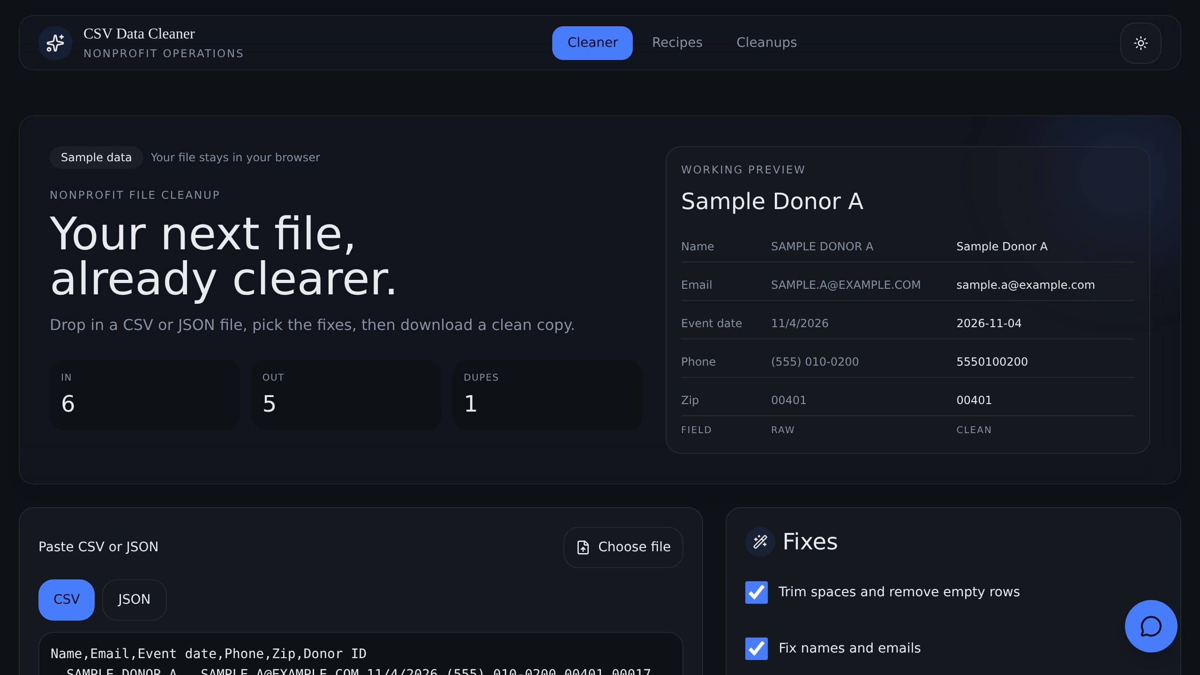Click the IN count card showing 6

coord(145,395)
